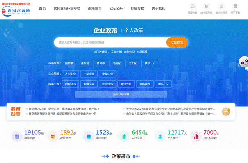Open the 给市长写信 icon
The width and height of the screenshot is (248, 163).
(221, 7)
